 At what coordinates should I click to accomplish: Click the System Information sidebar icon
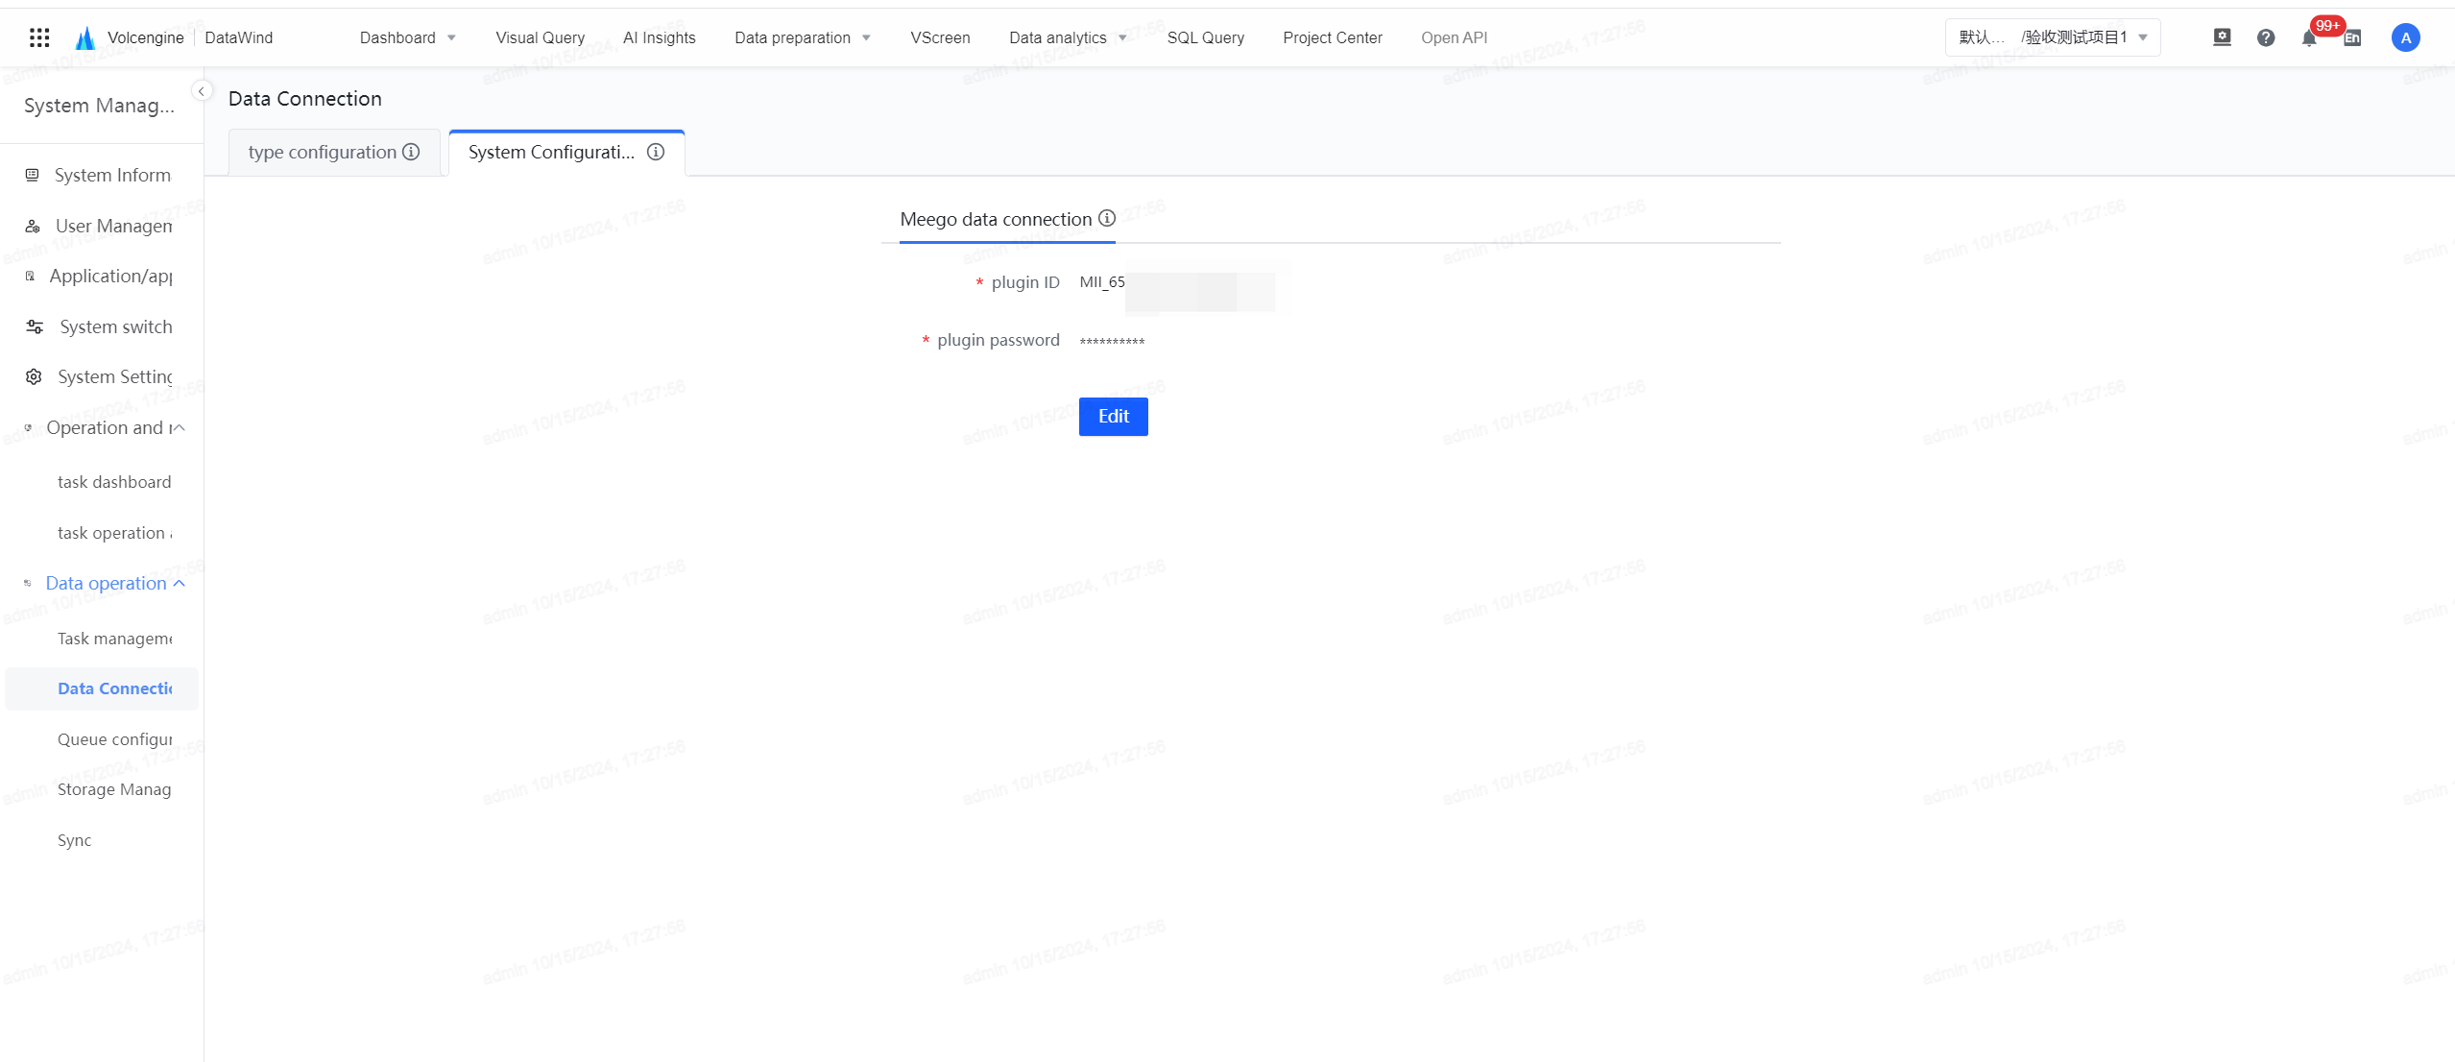[x=33, y=175]
